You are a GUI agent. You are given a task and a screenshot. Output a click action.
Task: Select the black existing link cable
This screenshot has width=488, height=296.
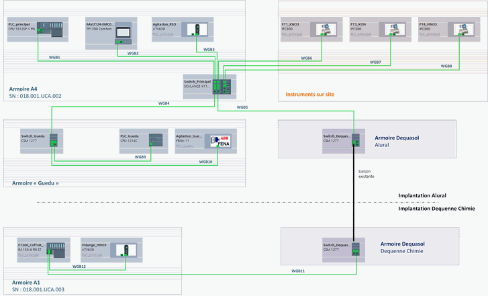click(x=354, y=193)
